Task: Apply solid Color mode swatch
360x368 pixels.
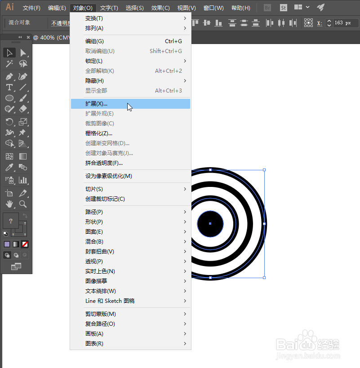Action: (x=7, y=244)
